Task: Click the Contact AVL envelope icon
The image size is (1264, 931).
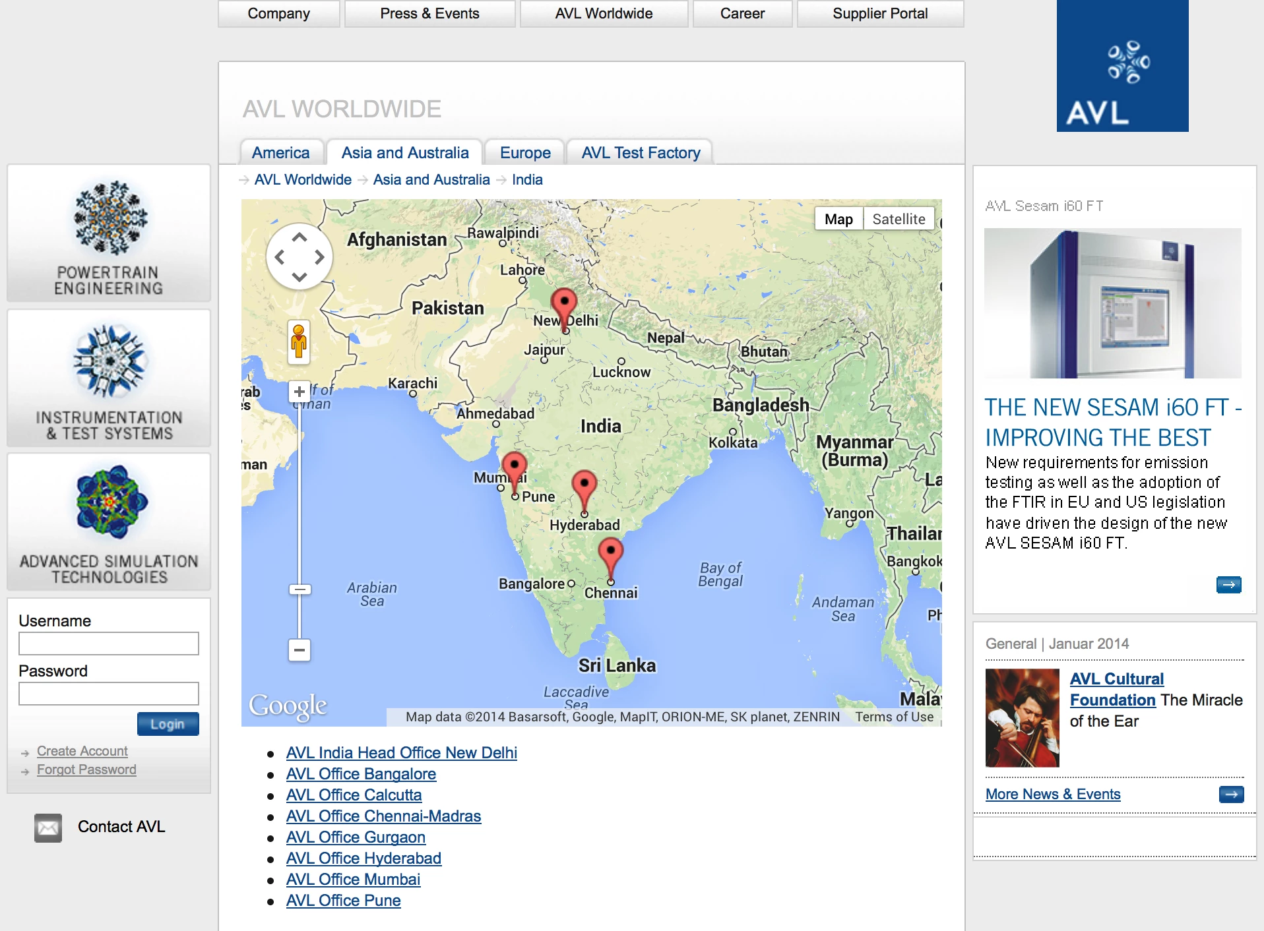Action: click(x=48, y=827)
